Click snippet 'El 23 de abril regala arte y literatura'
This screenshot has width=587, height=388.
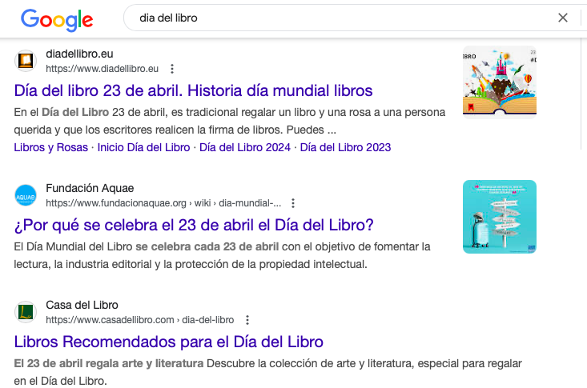267,372
